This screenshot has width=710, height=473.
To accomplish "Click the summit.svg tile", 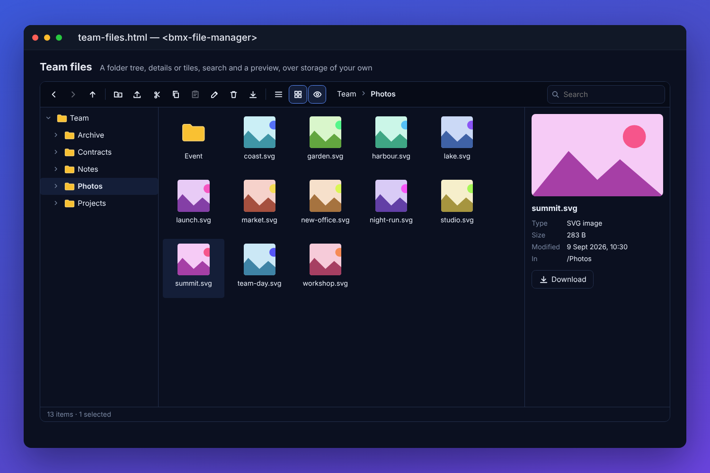I will (194, 268).
